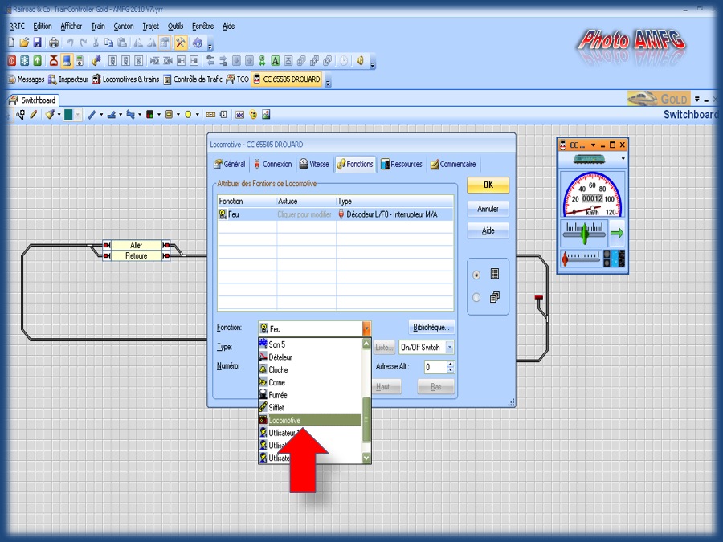Viewport: 723px width, 542px height.
Task: Open the TCO window from toolbar
Action: tap(238, 79)
